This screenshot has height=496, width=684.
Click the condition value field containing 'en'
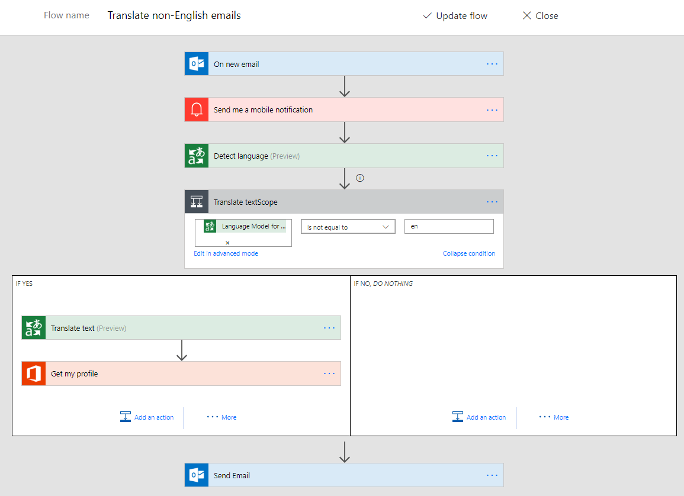tap(448, 227)
